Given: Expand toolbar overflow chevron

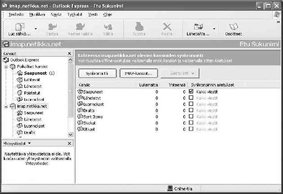Looking at the screenshot, I should click(278, 22).
